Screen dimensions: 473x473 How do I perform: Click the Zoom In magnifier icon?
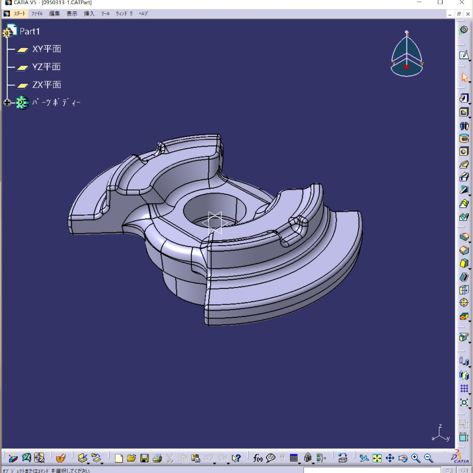pyautogui.click(x=415, y=458)
